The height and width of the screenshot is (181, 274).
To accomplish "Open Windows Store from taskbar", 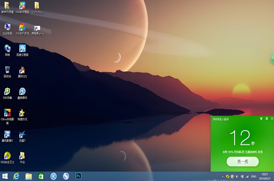I will pos(41,176).
